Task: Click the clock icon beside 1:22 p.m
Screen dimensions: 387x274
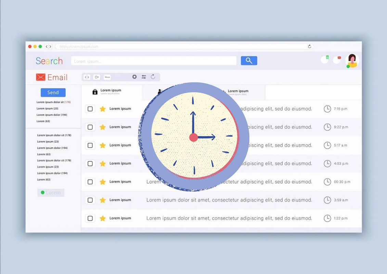Action: click(327, 219)
